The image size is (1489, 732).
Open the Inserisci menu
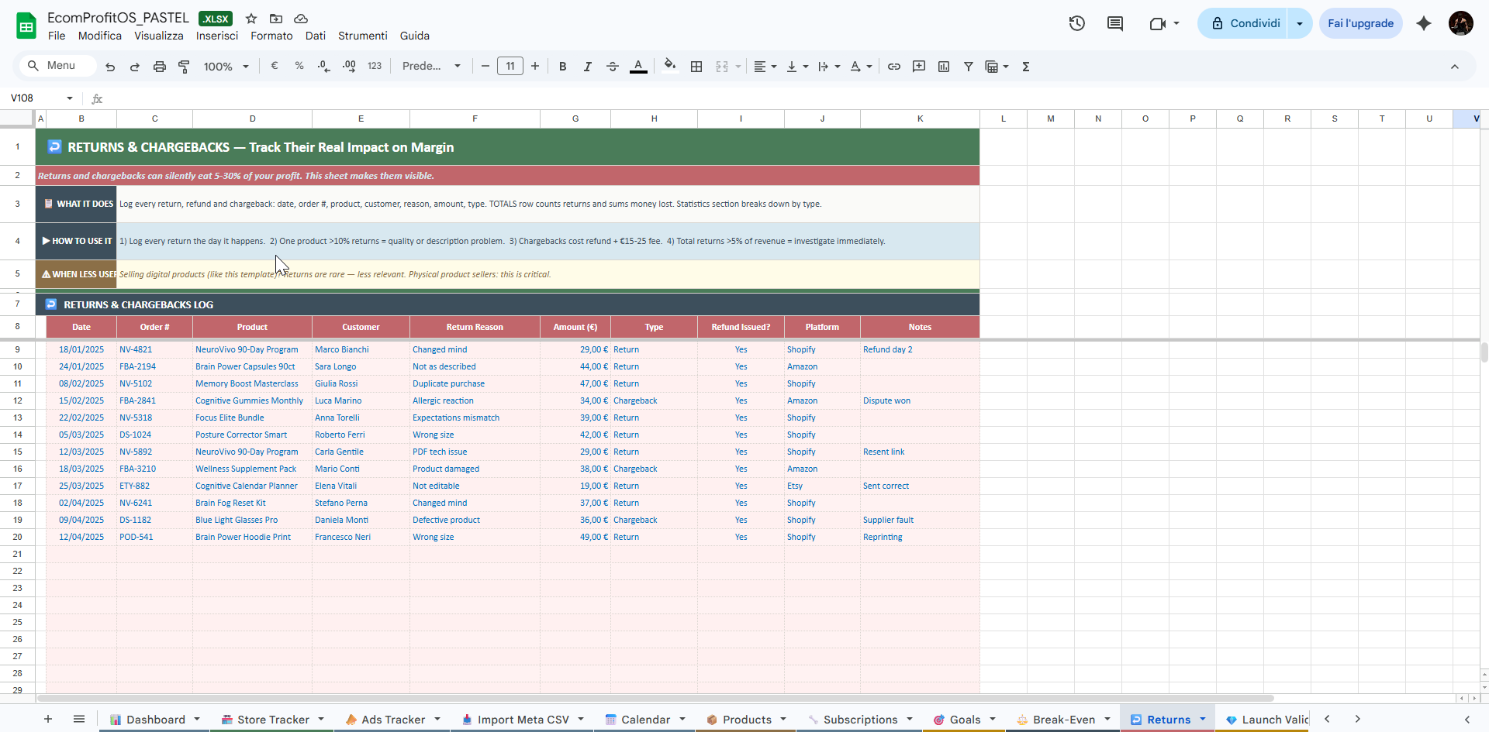[217, 36]
